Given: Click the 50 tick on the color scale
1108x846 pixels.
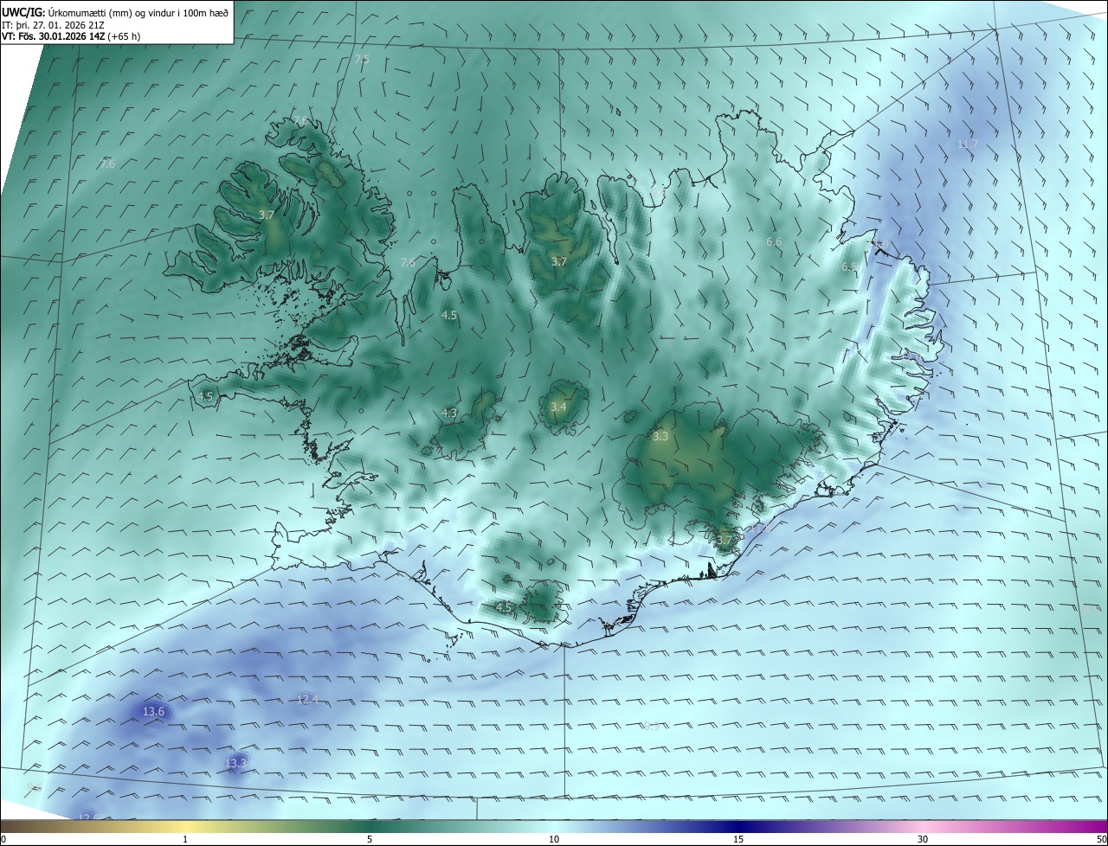Looking at the screenshot, I should [1101, 839].
